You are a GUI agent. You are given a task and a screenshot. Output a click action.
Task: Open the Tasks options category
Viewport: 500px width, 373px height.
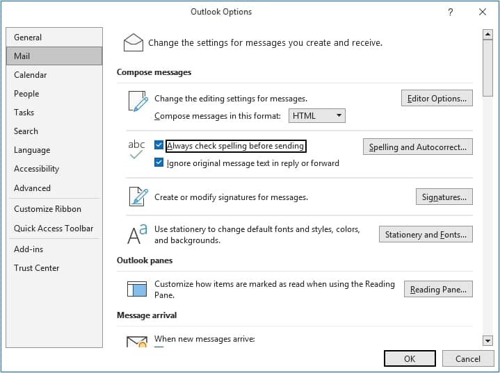[x=54, y=113]
